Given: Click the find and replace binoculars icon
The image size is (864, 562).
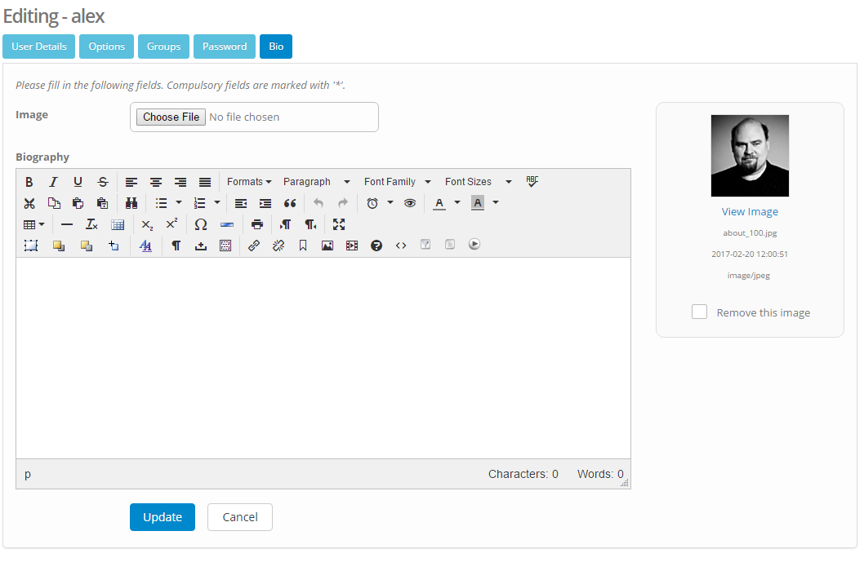Looking at the screenshot, I should (131, 203).
